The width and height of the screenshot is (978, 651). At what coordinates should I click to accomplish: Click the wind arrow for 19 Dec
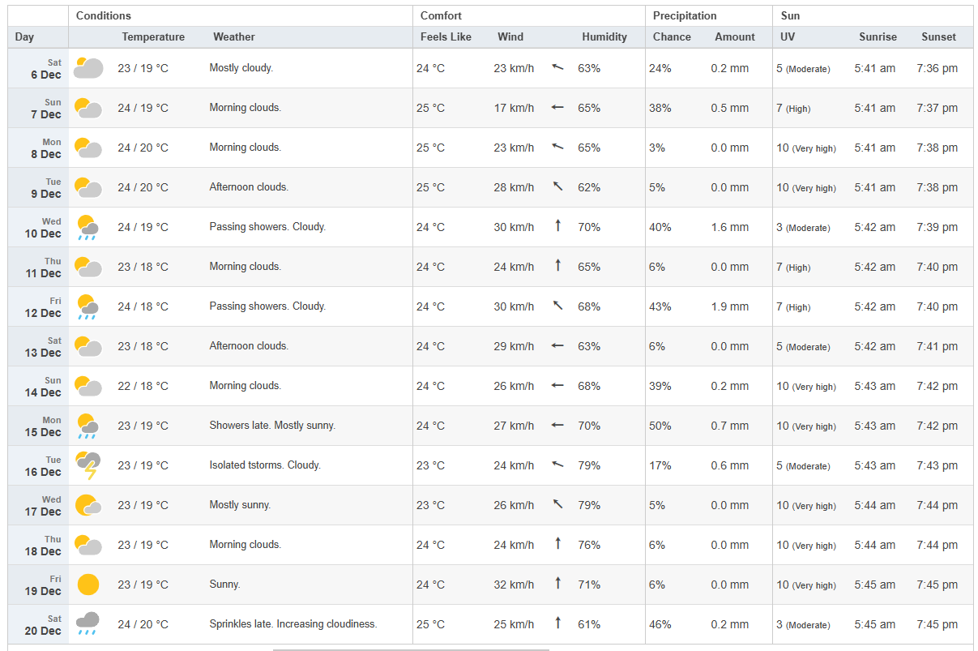(557, 585)
